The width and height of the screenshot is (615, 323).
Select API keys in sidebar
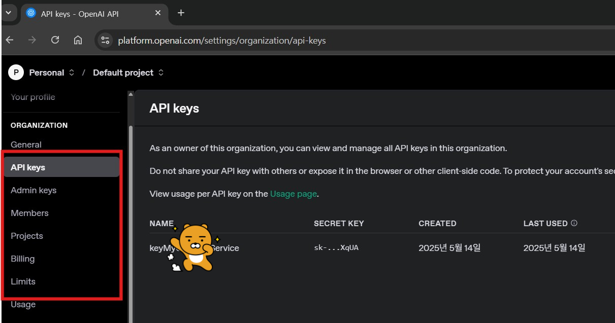61,167
